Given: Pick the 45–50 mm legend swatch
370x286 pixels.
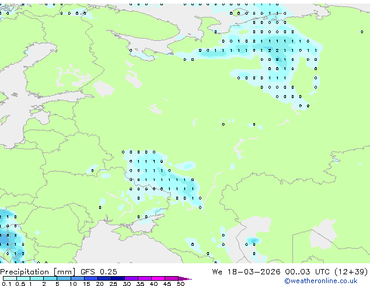Looking at the screenshot, I should (x=172, y=278).
